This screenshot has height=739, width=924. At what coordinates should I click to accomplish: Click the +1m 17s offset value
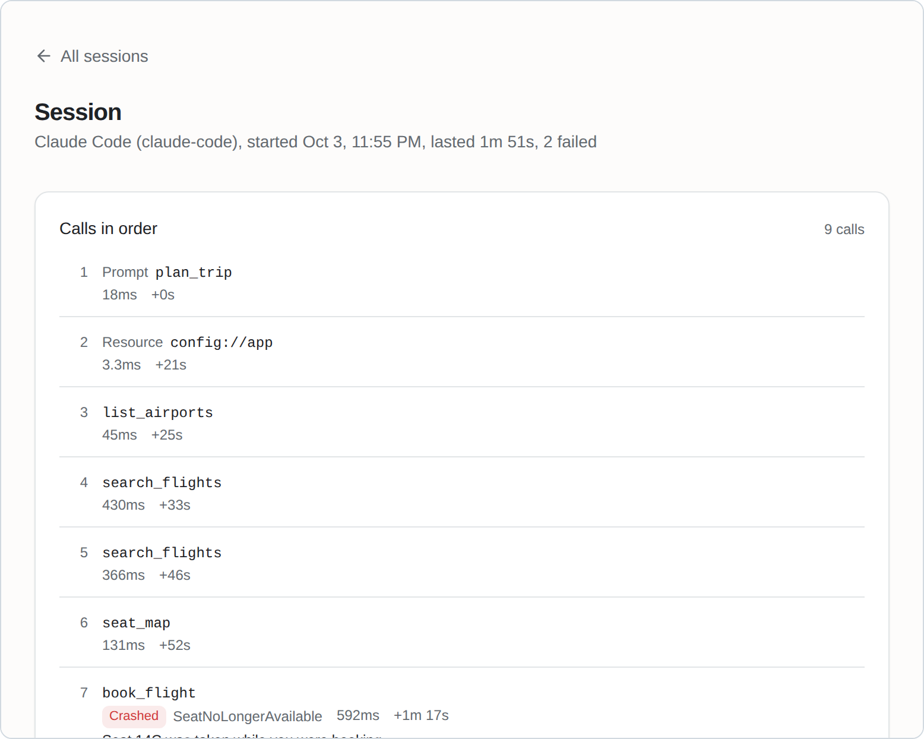(421, 715)
